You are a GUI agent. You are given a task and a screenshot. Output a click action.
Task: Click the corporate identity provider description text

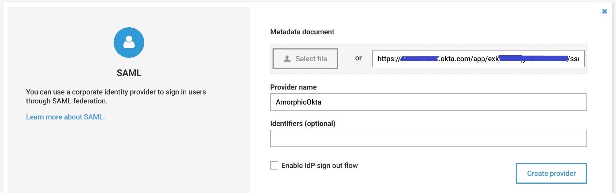116,92
